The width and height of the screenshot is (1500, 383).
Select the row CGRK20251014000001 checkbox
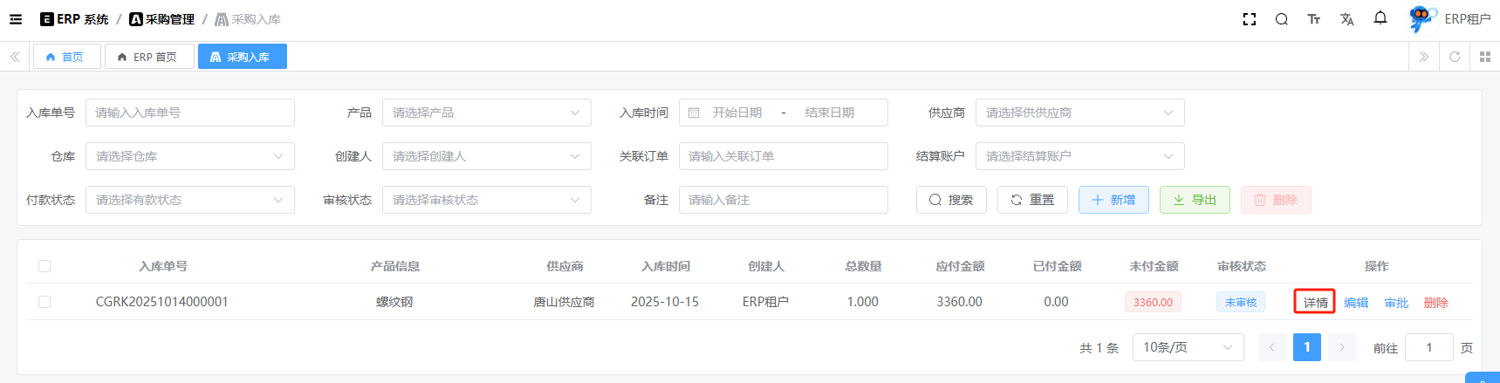[x=45, y=302]
